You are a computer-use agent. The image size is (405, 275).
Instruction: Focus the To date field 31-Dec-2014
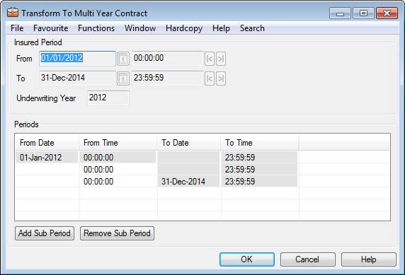(x=77, y=78)
